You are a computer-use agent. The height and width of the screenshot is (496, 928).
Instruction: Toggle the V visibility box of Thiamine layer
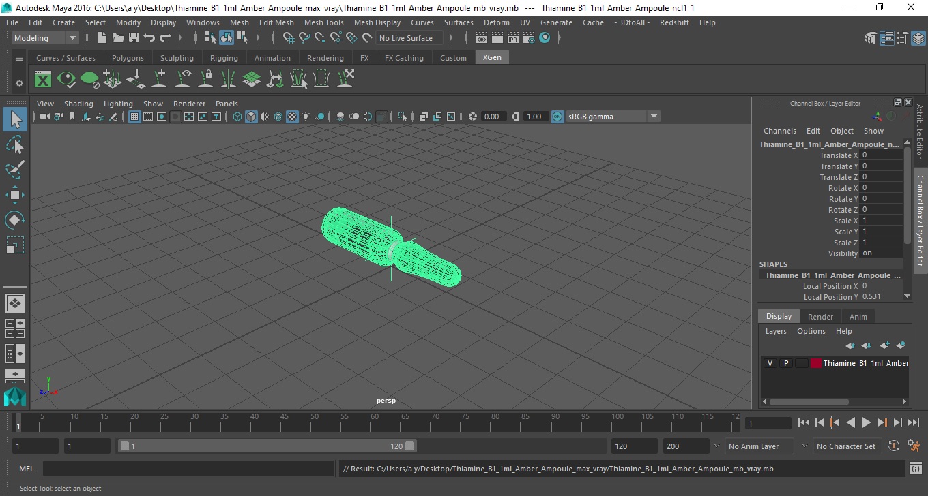[770, 363]
